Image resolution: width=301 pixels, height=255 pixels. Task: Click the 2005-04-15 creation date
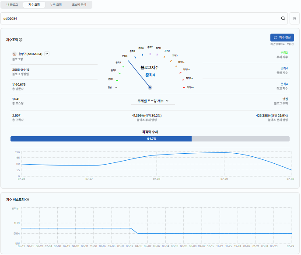click(21, 69)
